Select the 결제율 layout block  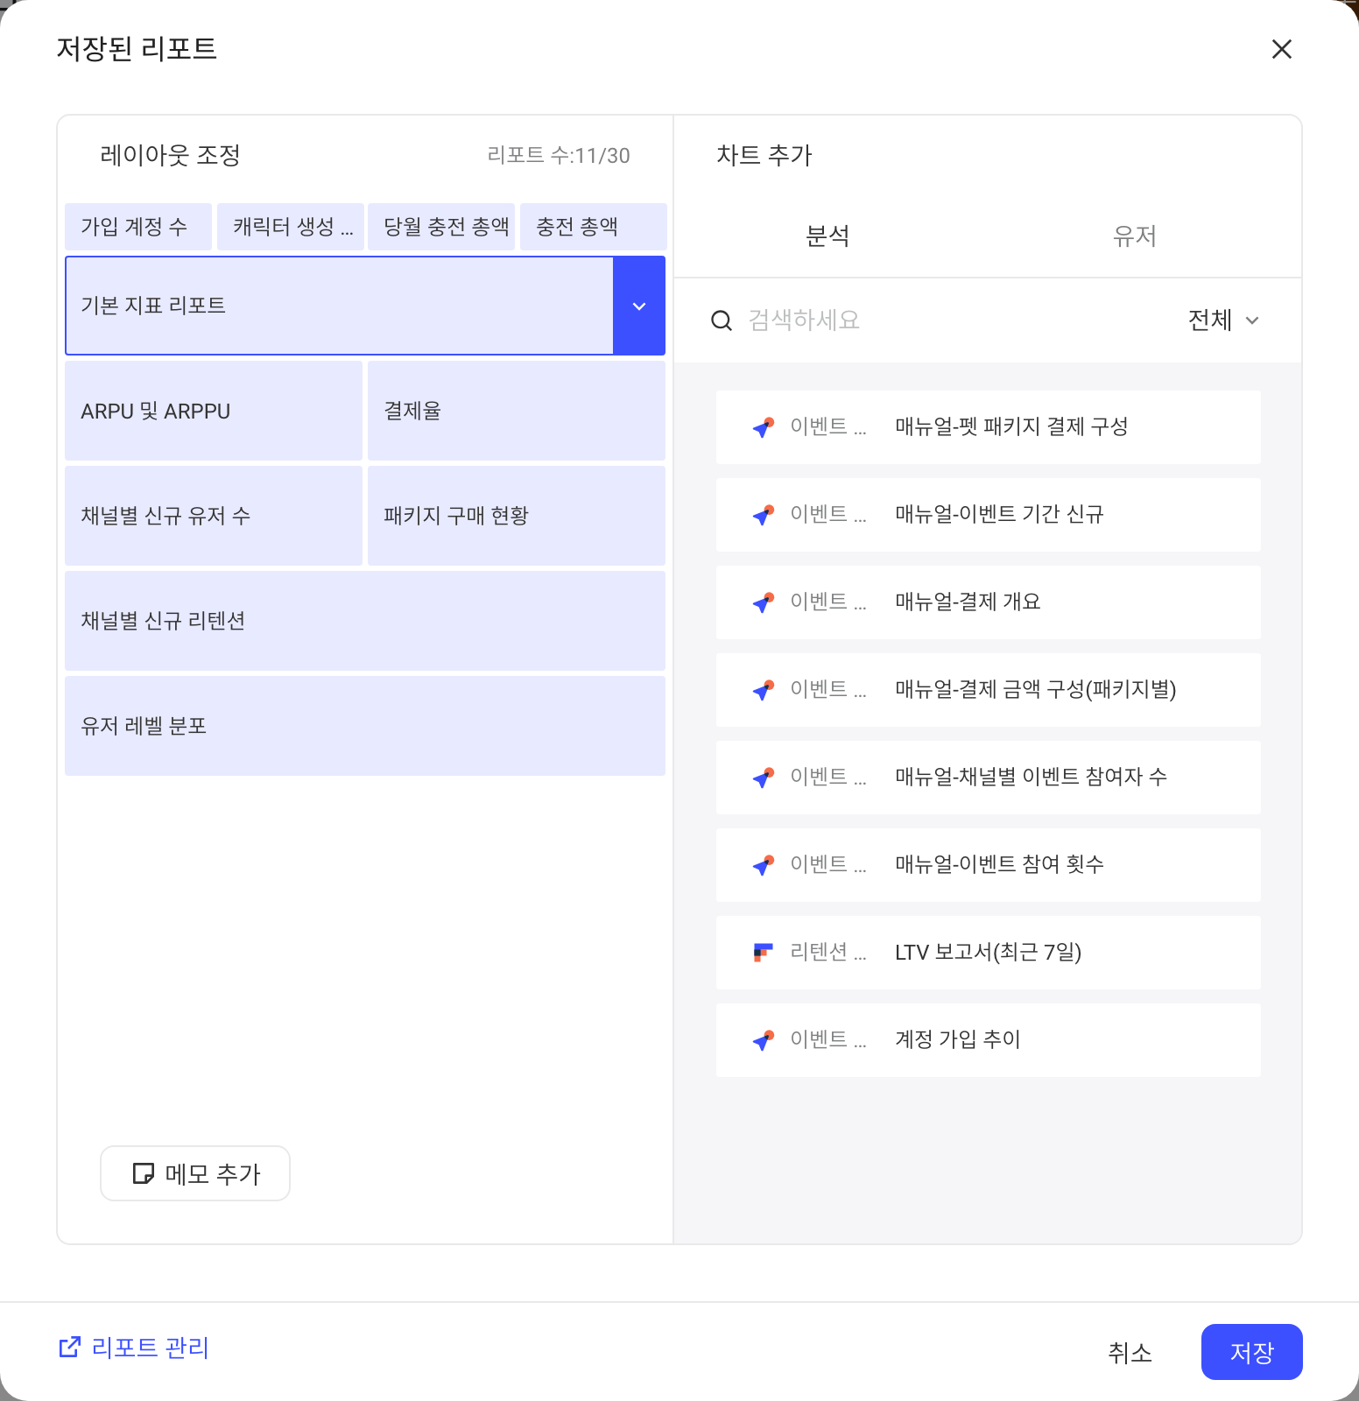click(x=517, y=411)
